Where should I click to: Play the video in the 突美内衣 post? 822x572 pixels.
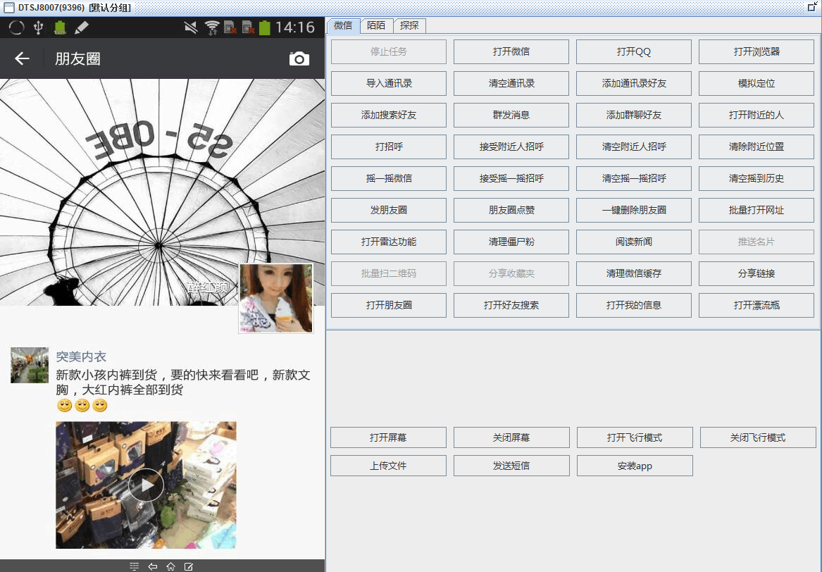click(x=146, y=485)
